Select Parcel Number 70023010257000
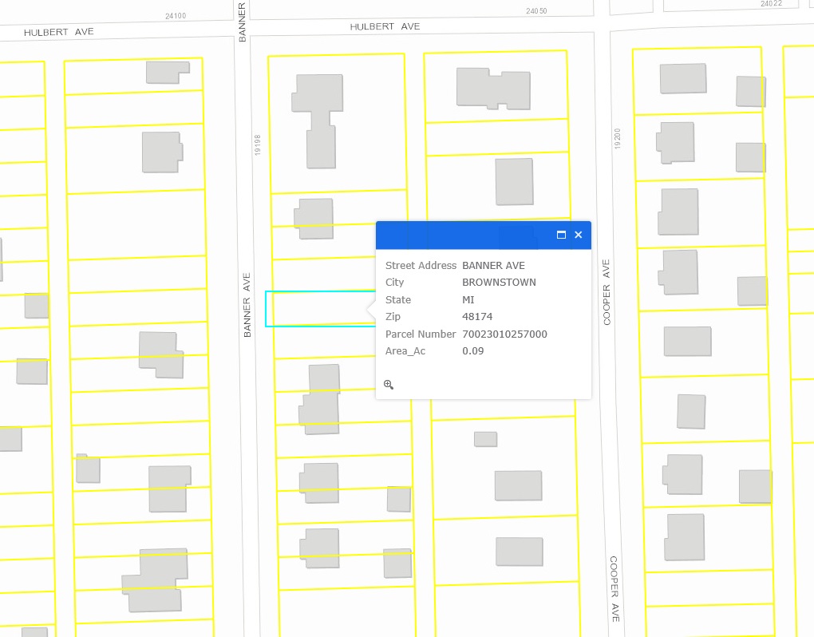Image resolution: width=814 pixels, height=637 pixels. pos(504,334)
